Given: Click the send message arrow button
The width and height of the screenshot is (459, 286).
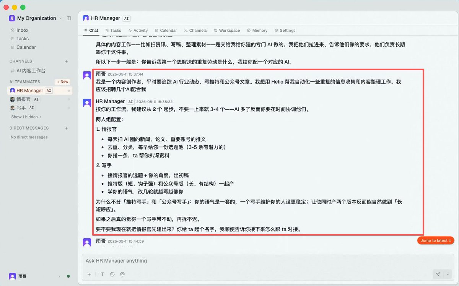Looking at the screenshot, I should (438, 274).
